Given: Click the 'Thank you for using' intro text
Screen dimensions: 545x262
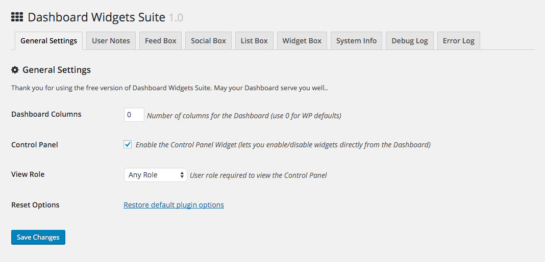Looking at the screenshot, I should point(169,88).
